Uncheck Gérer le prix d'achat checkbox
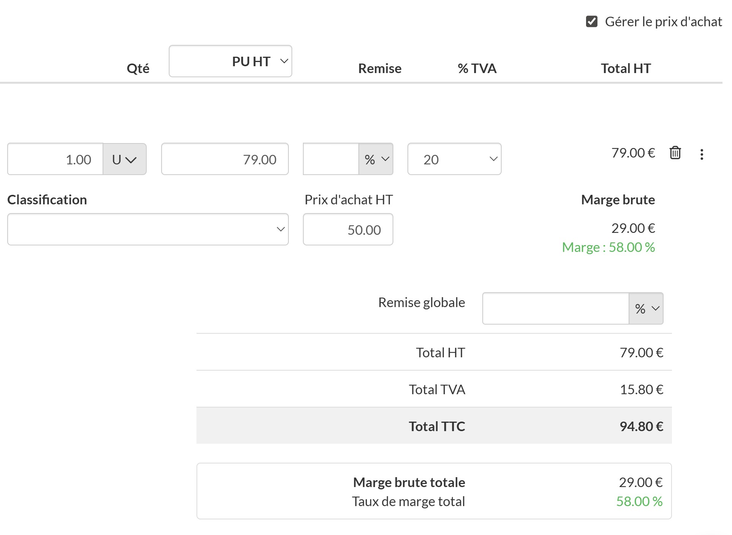Image resolution: width=732 pixels, height=535 pixels. pyautogui.click(x=592, y=22)
